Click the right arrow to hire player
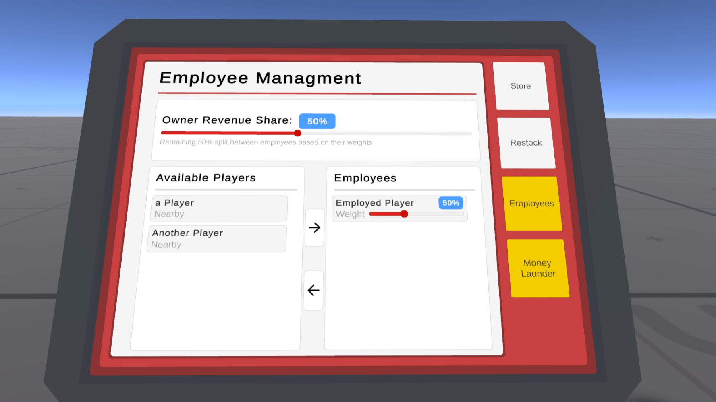The image size is (716, 402). [x=315, y=227]
